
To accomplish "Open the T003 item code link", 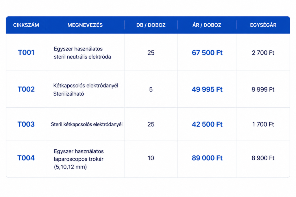I will coord(26,124).
